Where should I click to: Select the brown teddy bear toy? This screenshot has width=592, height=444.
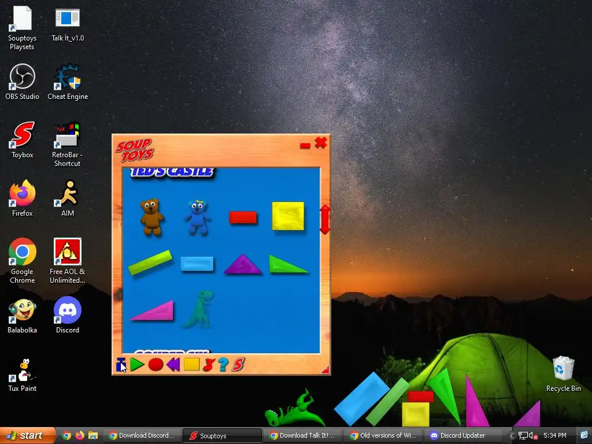point(152,217)
